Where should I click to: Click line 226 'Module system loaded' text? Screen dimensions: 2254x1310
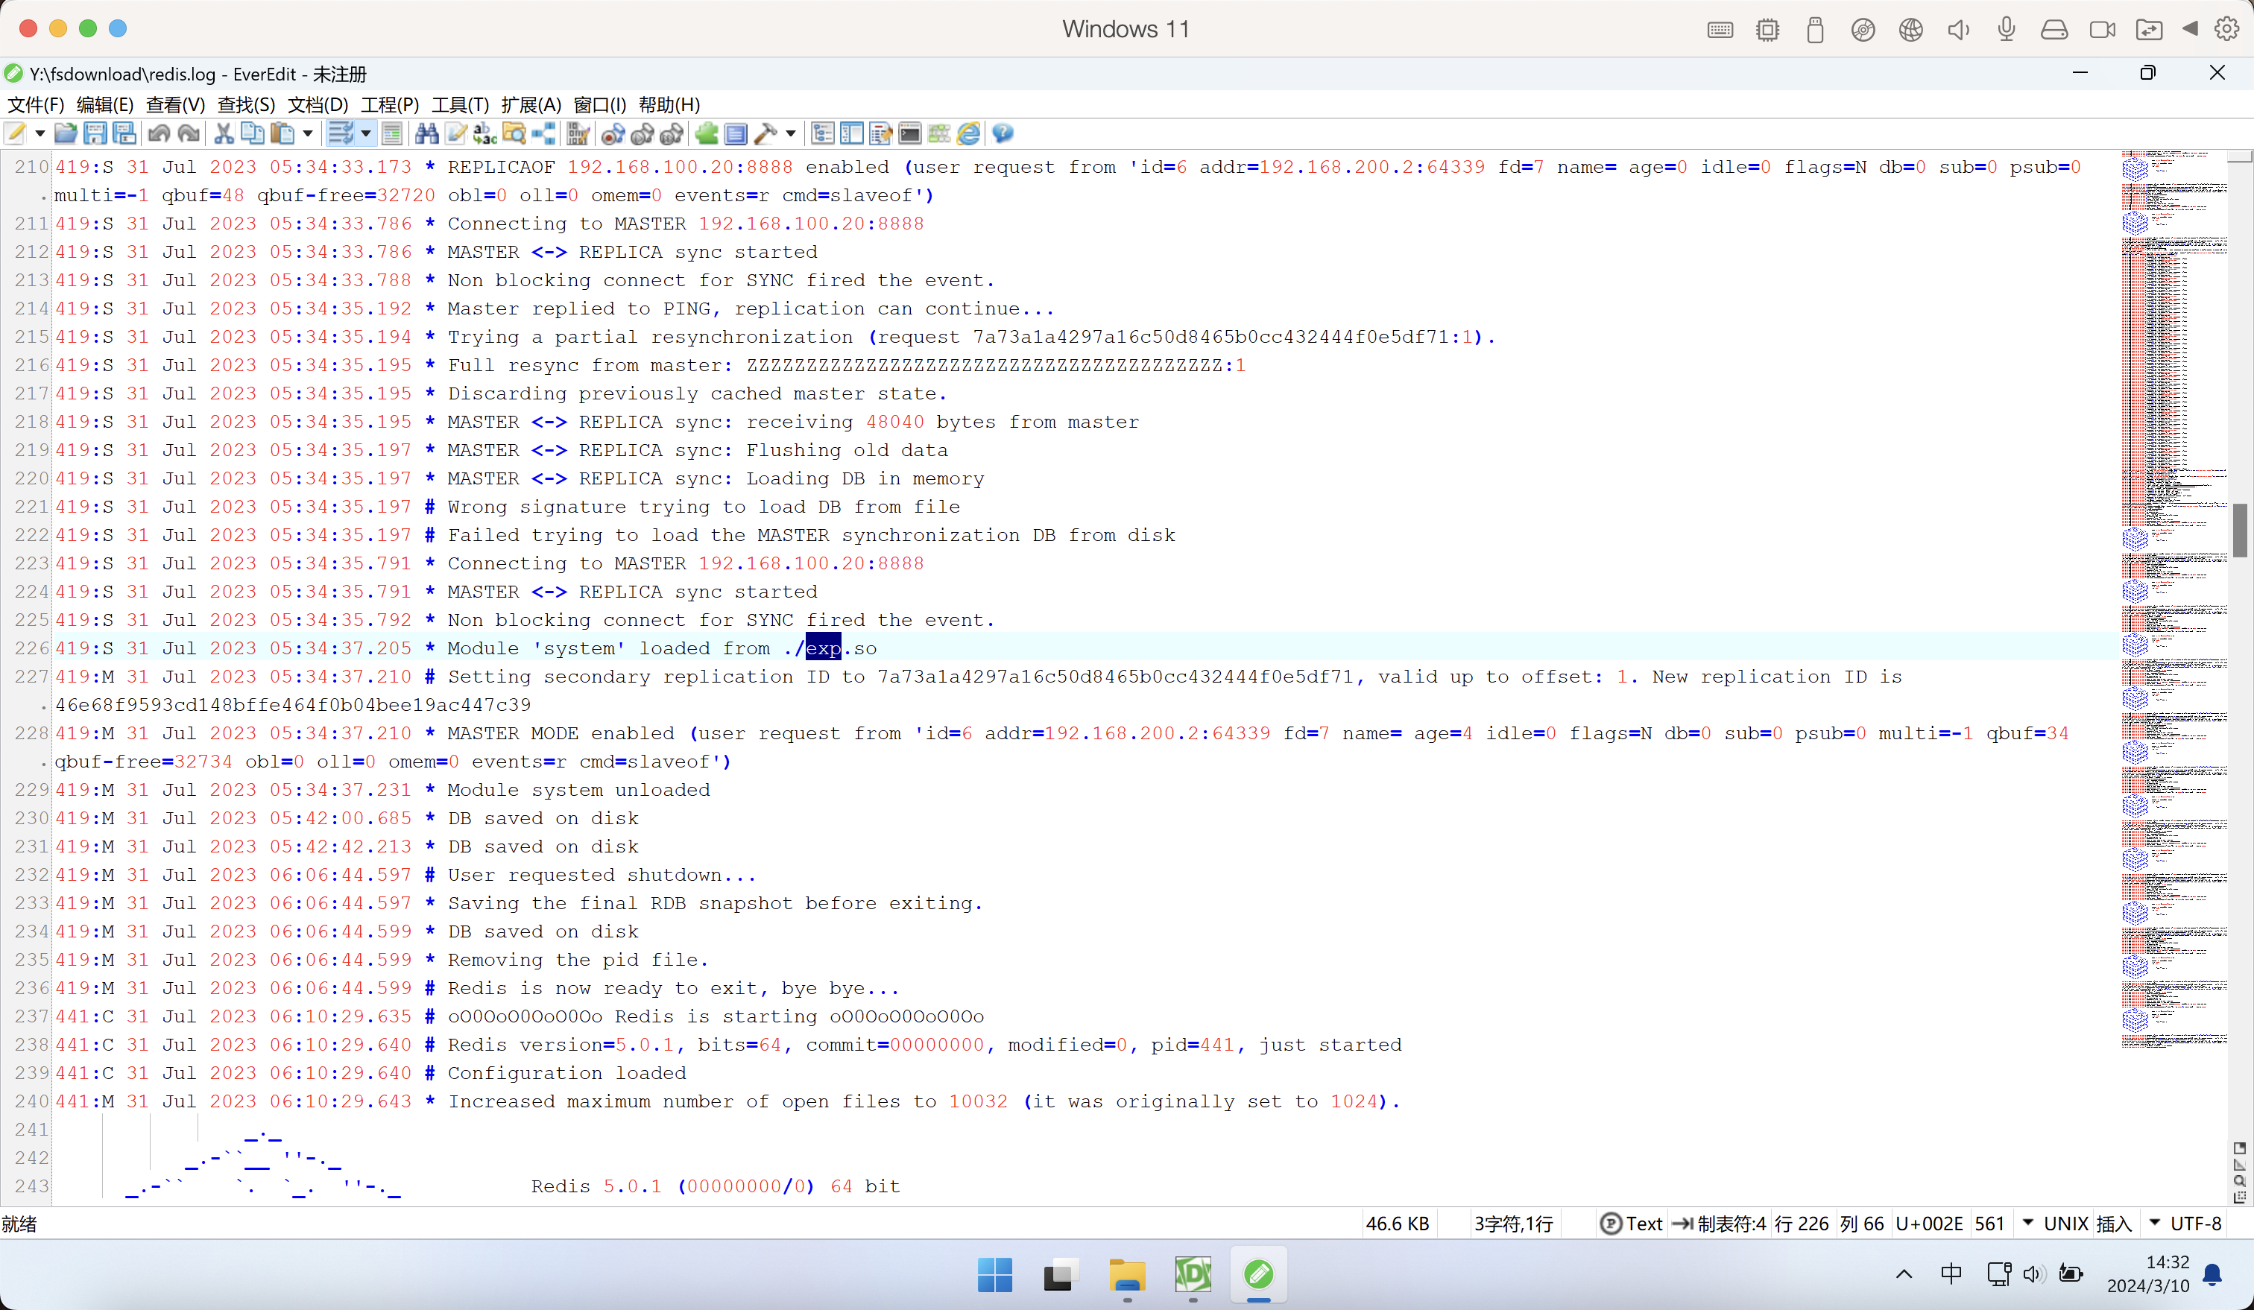[661, 648]
